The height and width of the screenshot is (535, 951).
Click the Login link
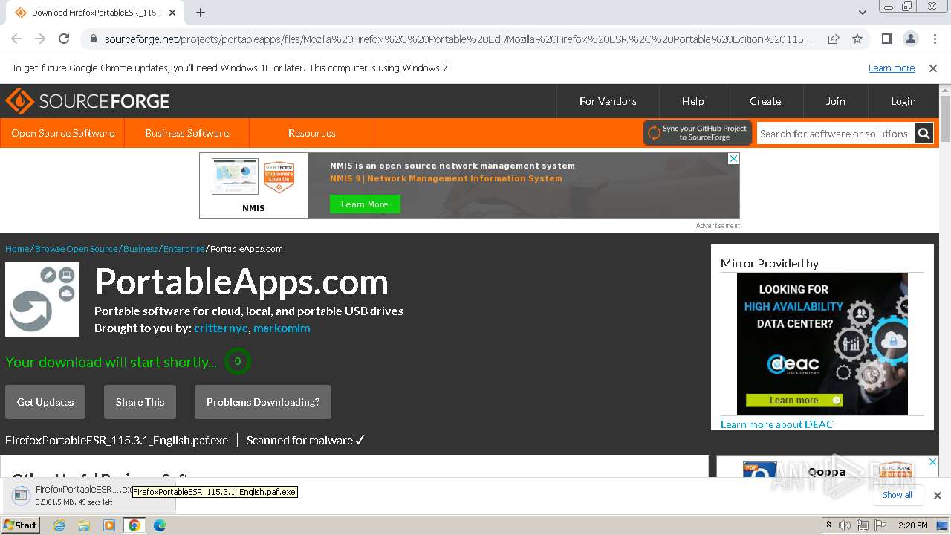point(903,101)
